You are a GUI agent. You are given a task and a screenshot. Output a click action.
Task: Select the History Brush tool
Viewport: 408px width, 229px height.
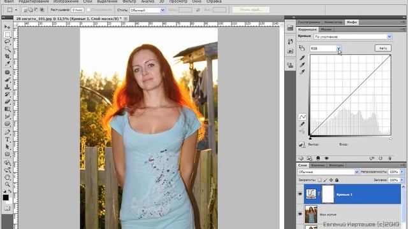click(x=7, y=94)
